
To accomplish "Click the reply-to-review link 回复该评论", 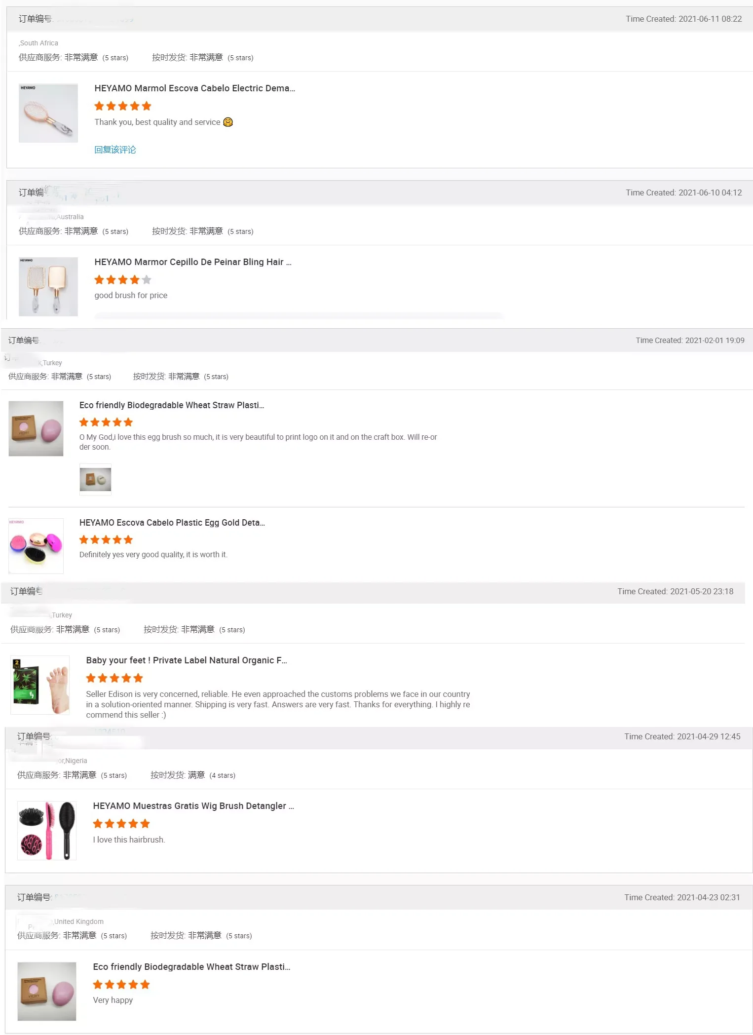I will pos(115,150).
